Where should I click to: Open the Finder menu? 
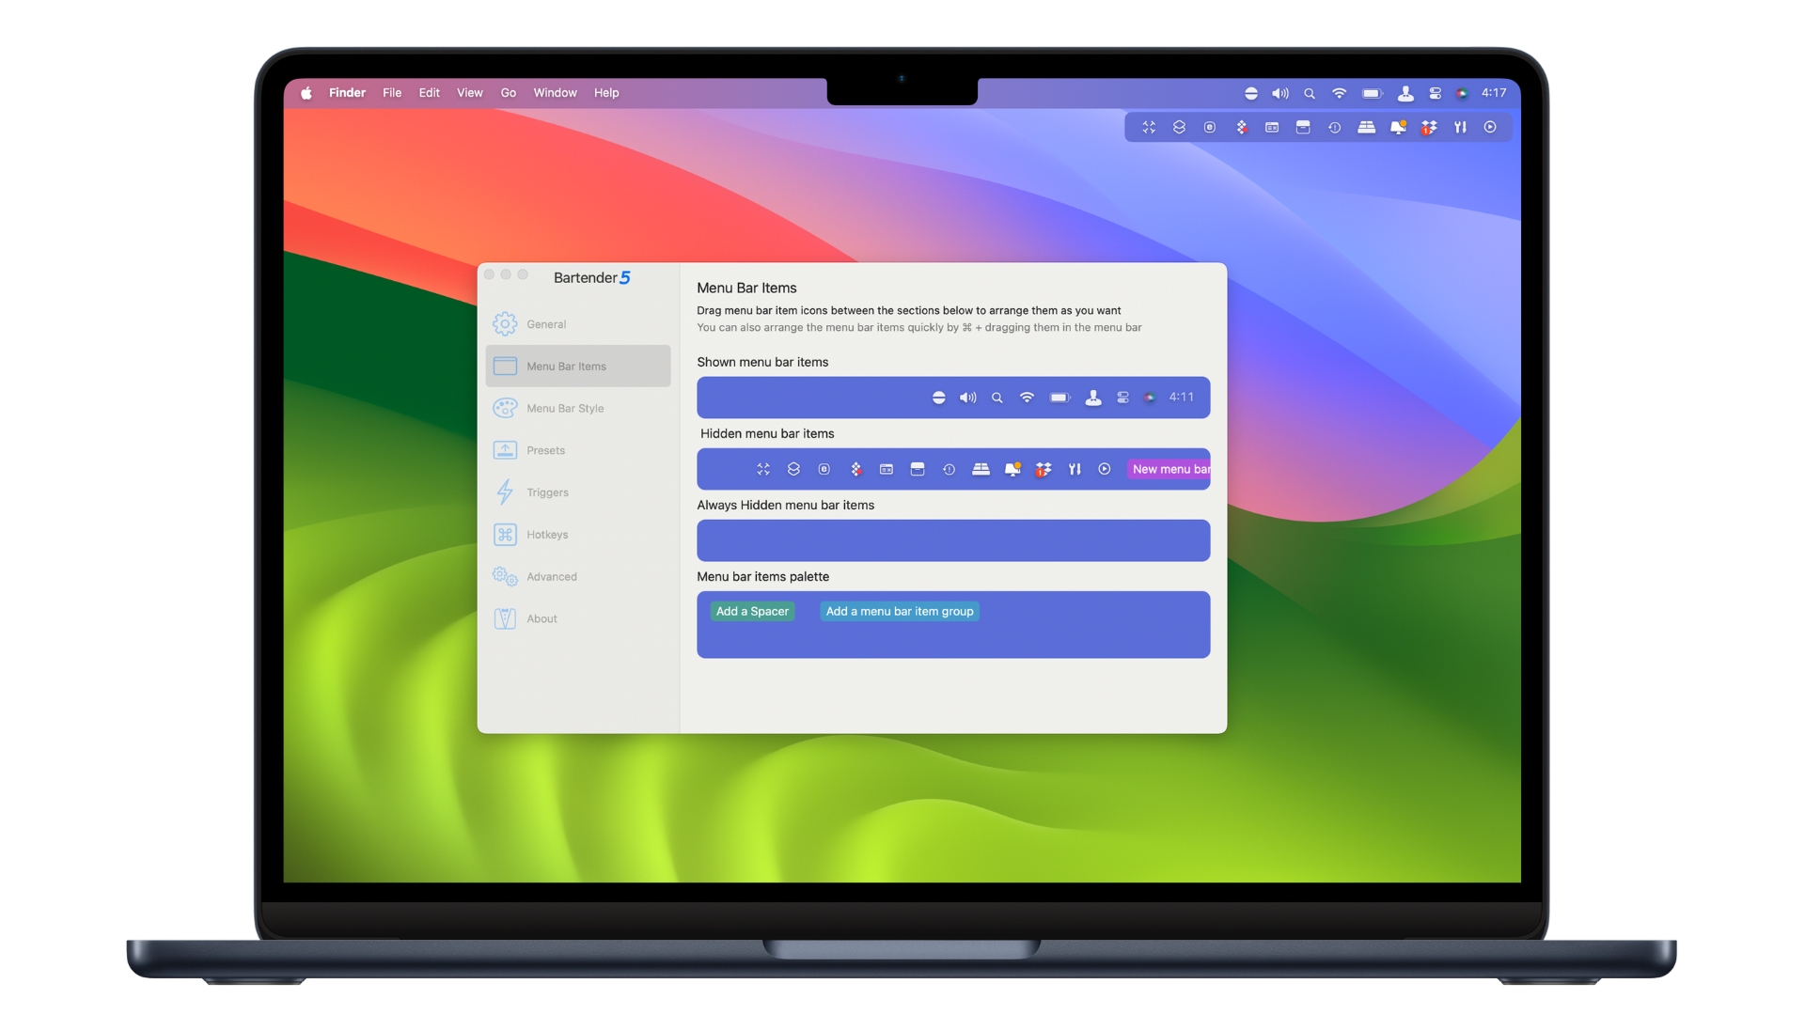(x=347, y=93)
